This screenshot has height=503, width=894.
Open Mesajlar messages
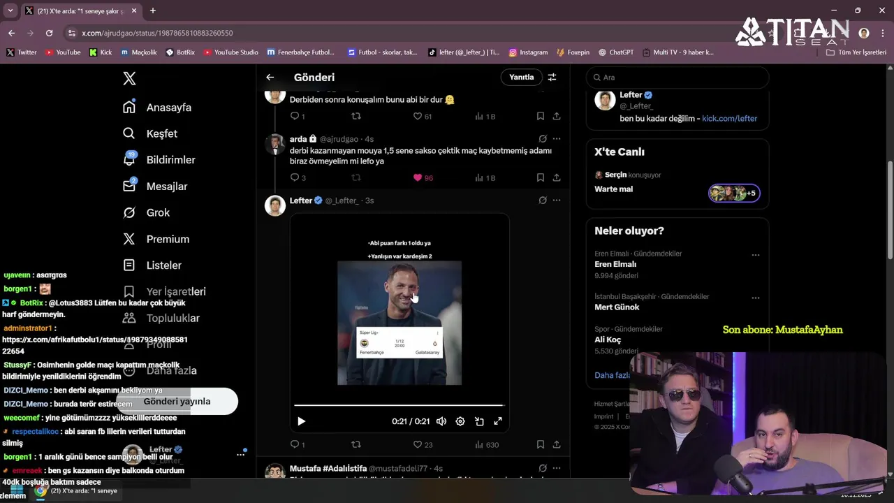pos(155,187)
